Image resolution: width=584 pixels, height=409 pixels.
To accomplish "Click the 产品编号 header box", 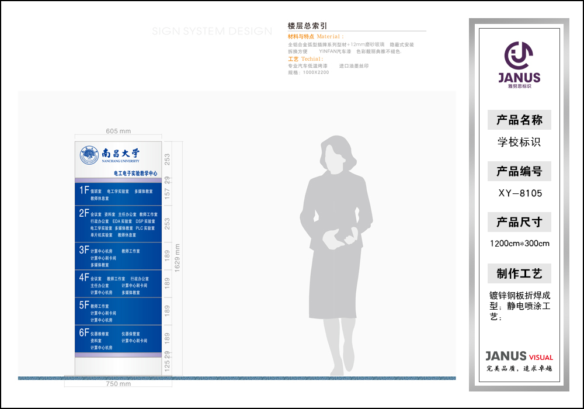I will point(519,171).
